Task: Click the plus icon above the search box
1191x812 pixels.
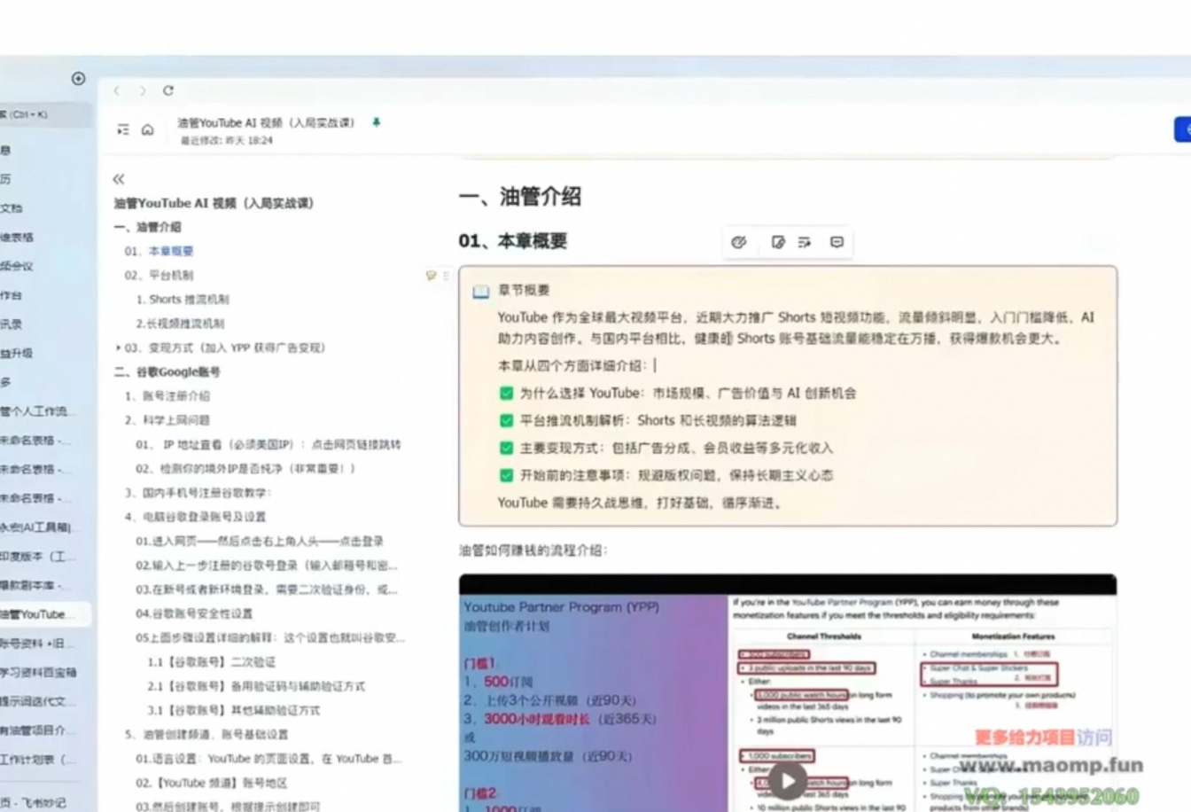Action: [x=78, y=78]
